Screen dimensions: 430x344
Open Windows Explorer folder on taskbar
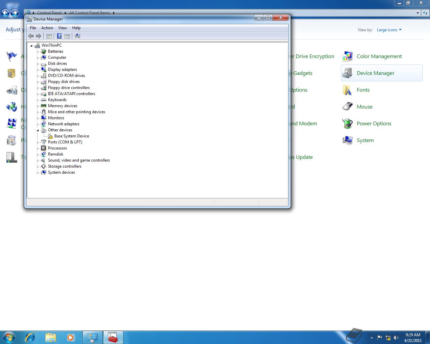click(x=50, y=337)
